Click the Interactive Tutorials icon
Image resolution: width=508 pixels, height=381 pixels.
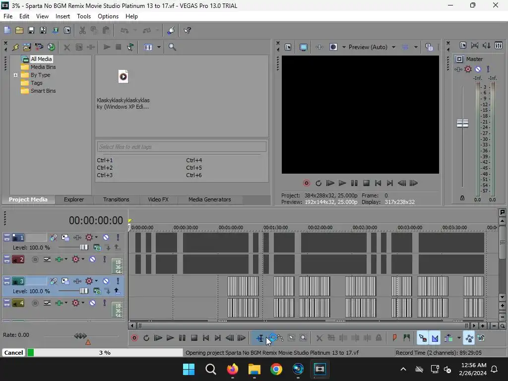[171, 30]
